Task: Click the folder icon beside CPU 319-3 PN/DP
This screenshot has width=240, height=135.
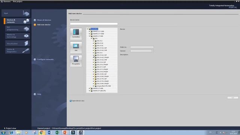Action: 95,72
